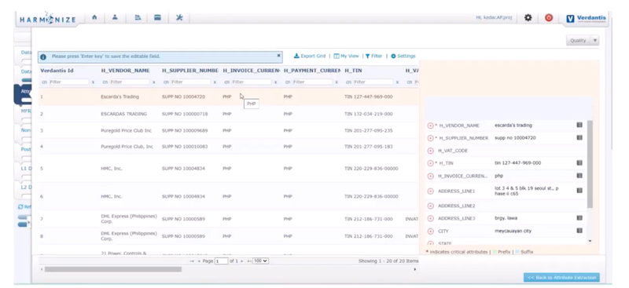629x288 pixels.
Task: Sort by H_VENDOR_NAME column header
Action: pyautogui.click(x=125, y=71)
